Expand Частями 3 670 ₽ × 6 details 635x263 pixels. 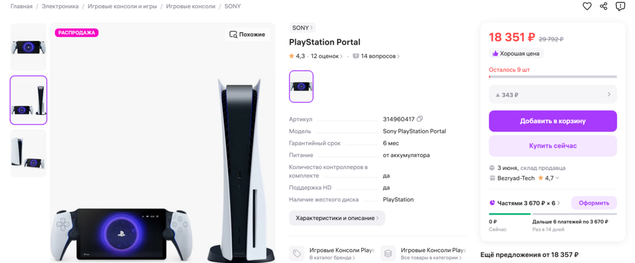(525, 202)
